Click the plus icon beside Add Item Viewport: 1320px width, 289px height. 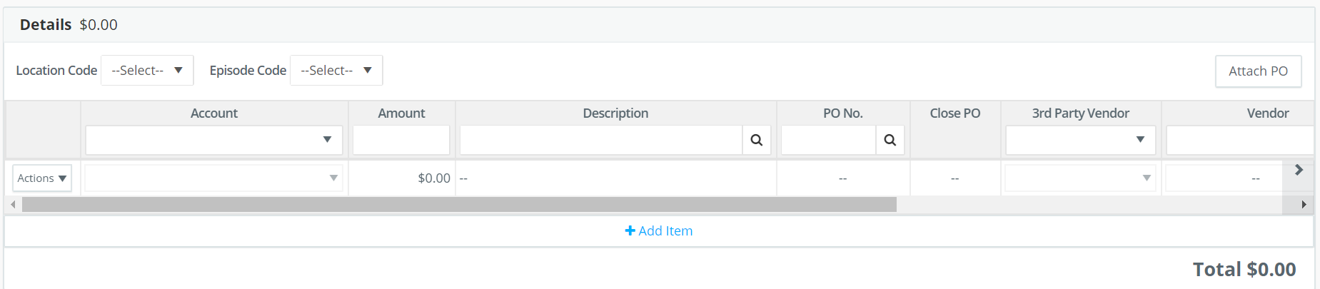630,230
